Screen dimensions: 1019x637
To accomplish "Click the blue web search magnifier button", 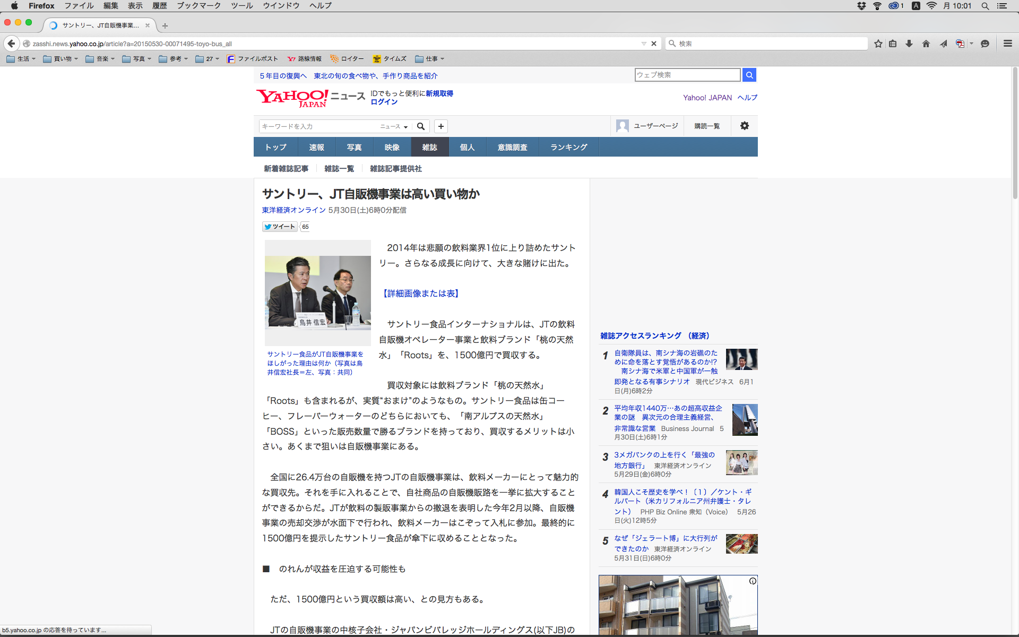I will point(749,75).
